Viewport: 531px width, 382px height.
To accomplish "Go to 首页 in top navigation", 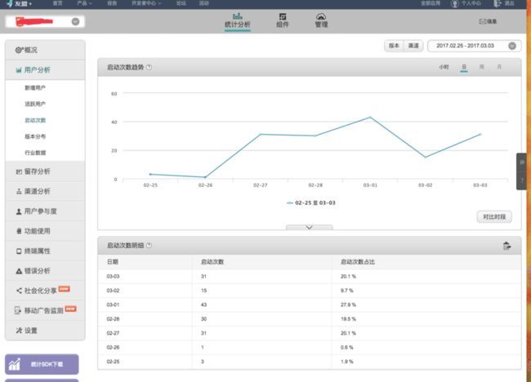I will 58,3.
